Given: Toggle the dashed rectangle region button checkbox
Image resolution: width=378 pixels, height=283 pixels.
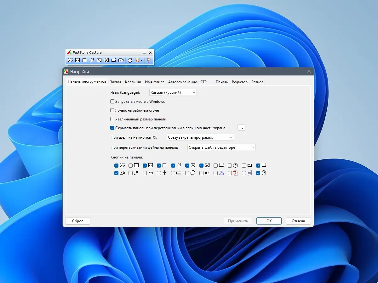Looking at the screenshot, I should pos(159,165).
